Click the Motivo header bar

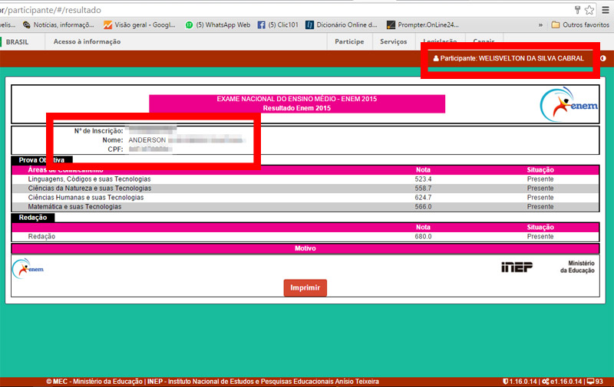(x=305, y=248)
